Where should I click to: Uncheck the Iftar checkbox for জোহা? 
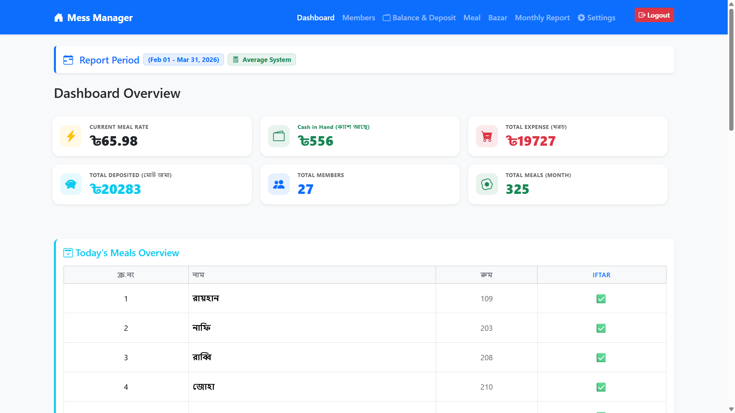coord(601,387)
